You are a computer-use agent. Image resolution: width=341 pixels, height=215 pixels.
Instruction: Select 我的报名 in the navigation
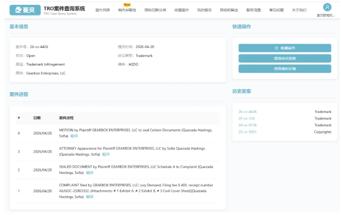point(204,10)
